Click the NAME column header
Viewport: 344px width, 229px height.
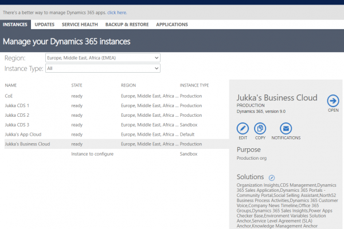pyautogui.click(x=11, y=85)
